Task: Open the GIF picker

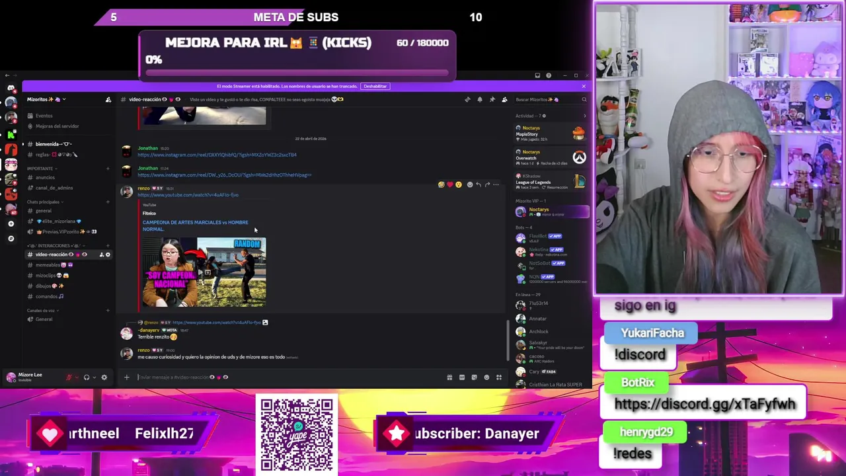Action: click(462, 377)
